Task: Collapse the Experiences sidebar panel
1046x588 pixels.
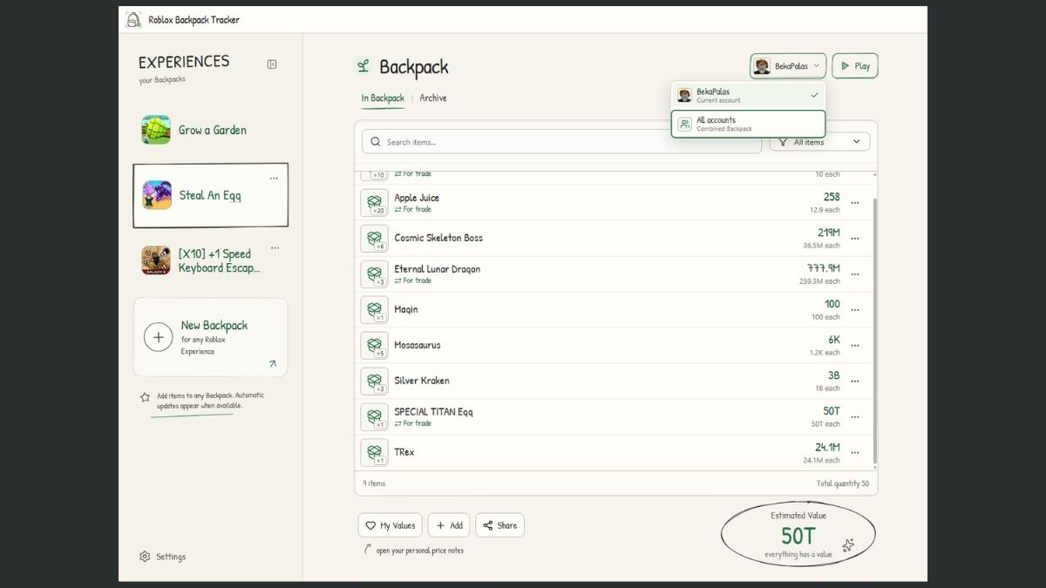Action: coord(272,64)
